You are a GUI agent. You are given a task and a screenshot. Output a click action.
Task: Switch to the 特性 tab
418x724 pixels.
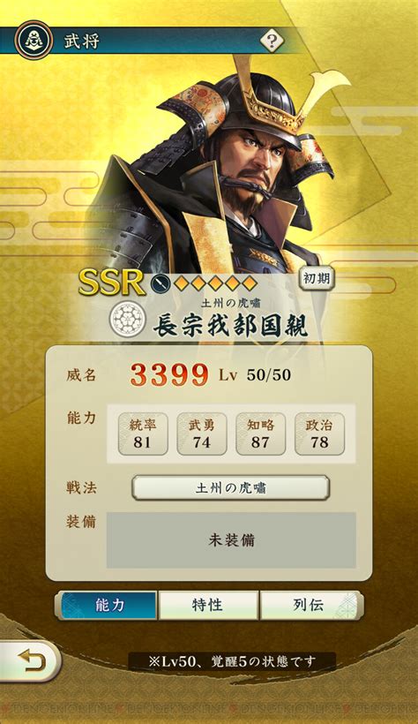[x=208, y=605]
